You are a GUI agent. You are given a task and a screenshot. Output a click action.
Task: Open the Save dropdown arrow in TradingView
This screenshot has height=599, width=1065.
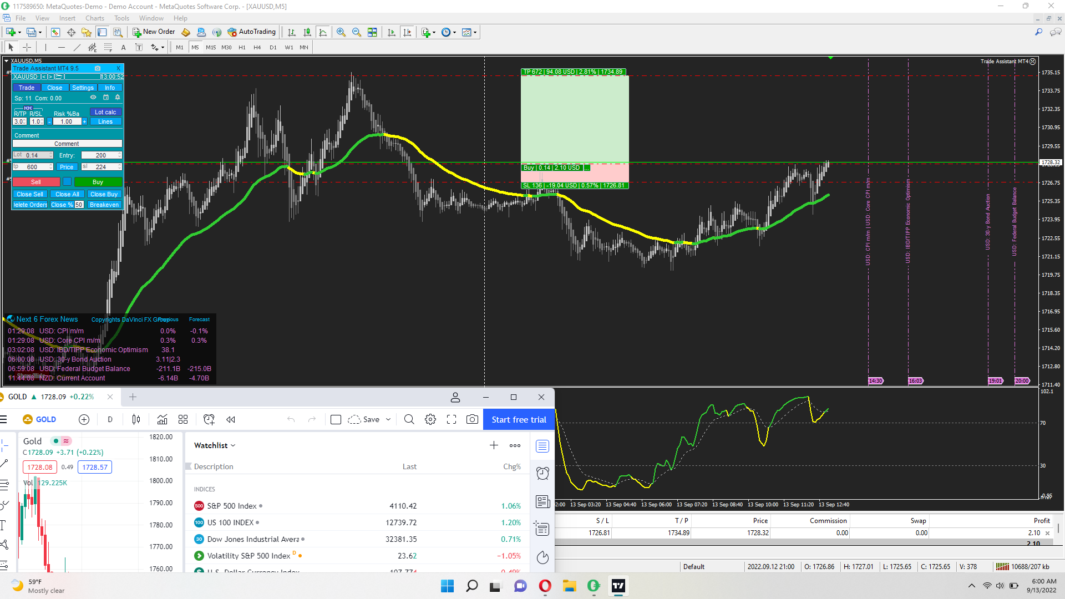point(388,420)
